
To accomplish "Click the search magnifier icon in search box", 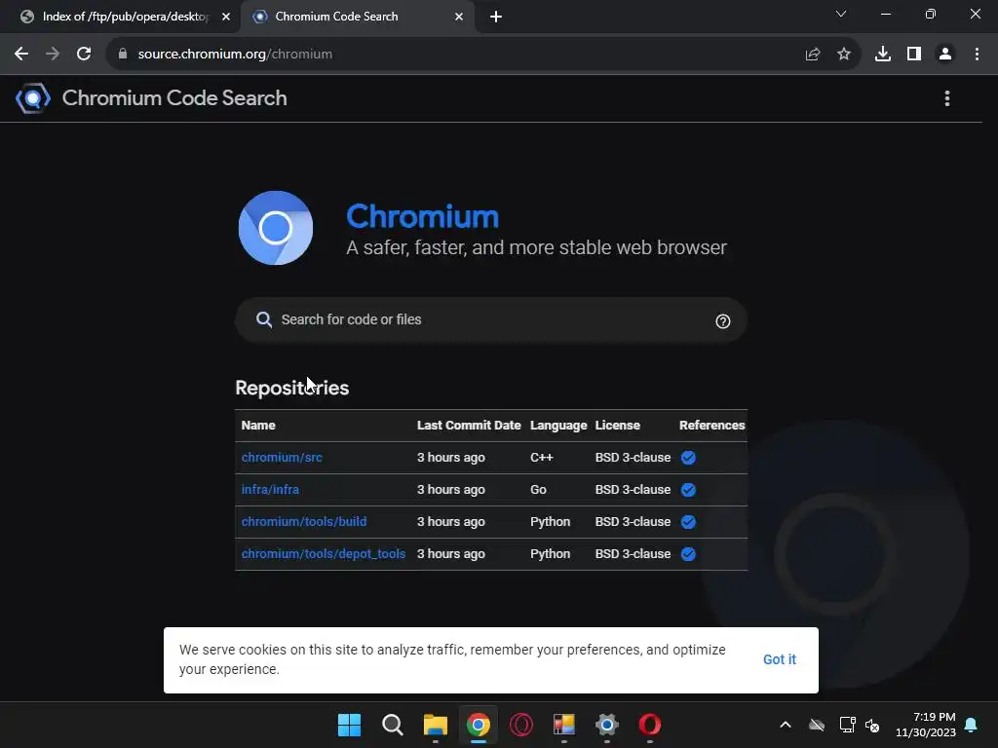I will (264, 319).
